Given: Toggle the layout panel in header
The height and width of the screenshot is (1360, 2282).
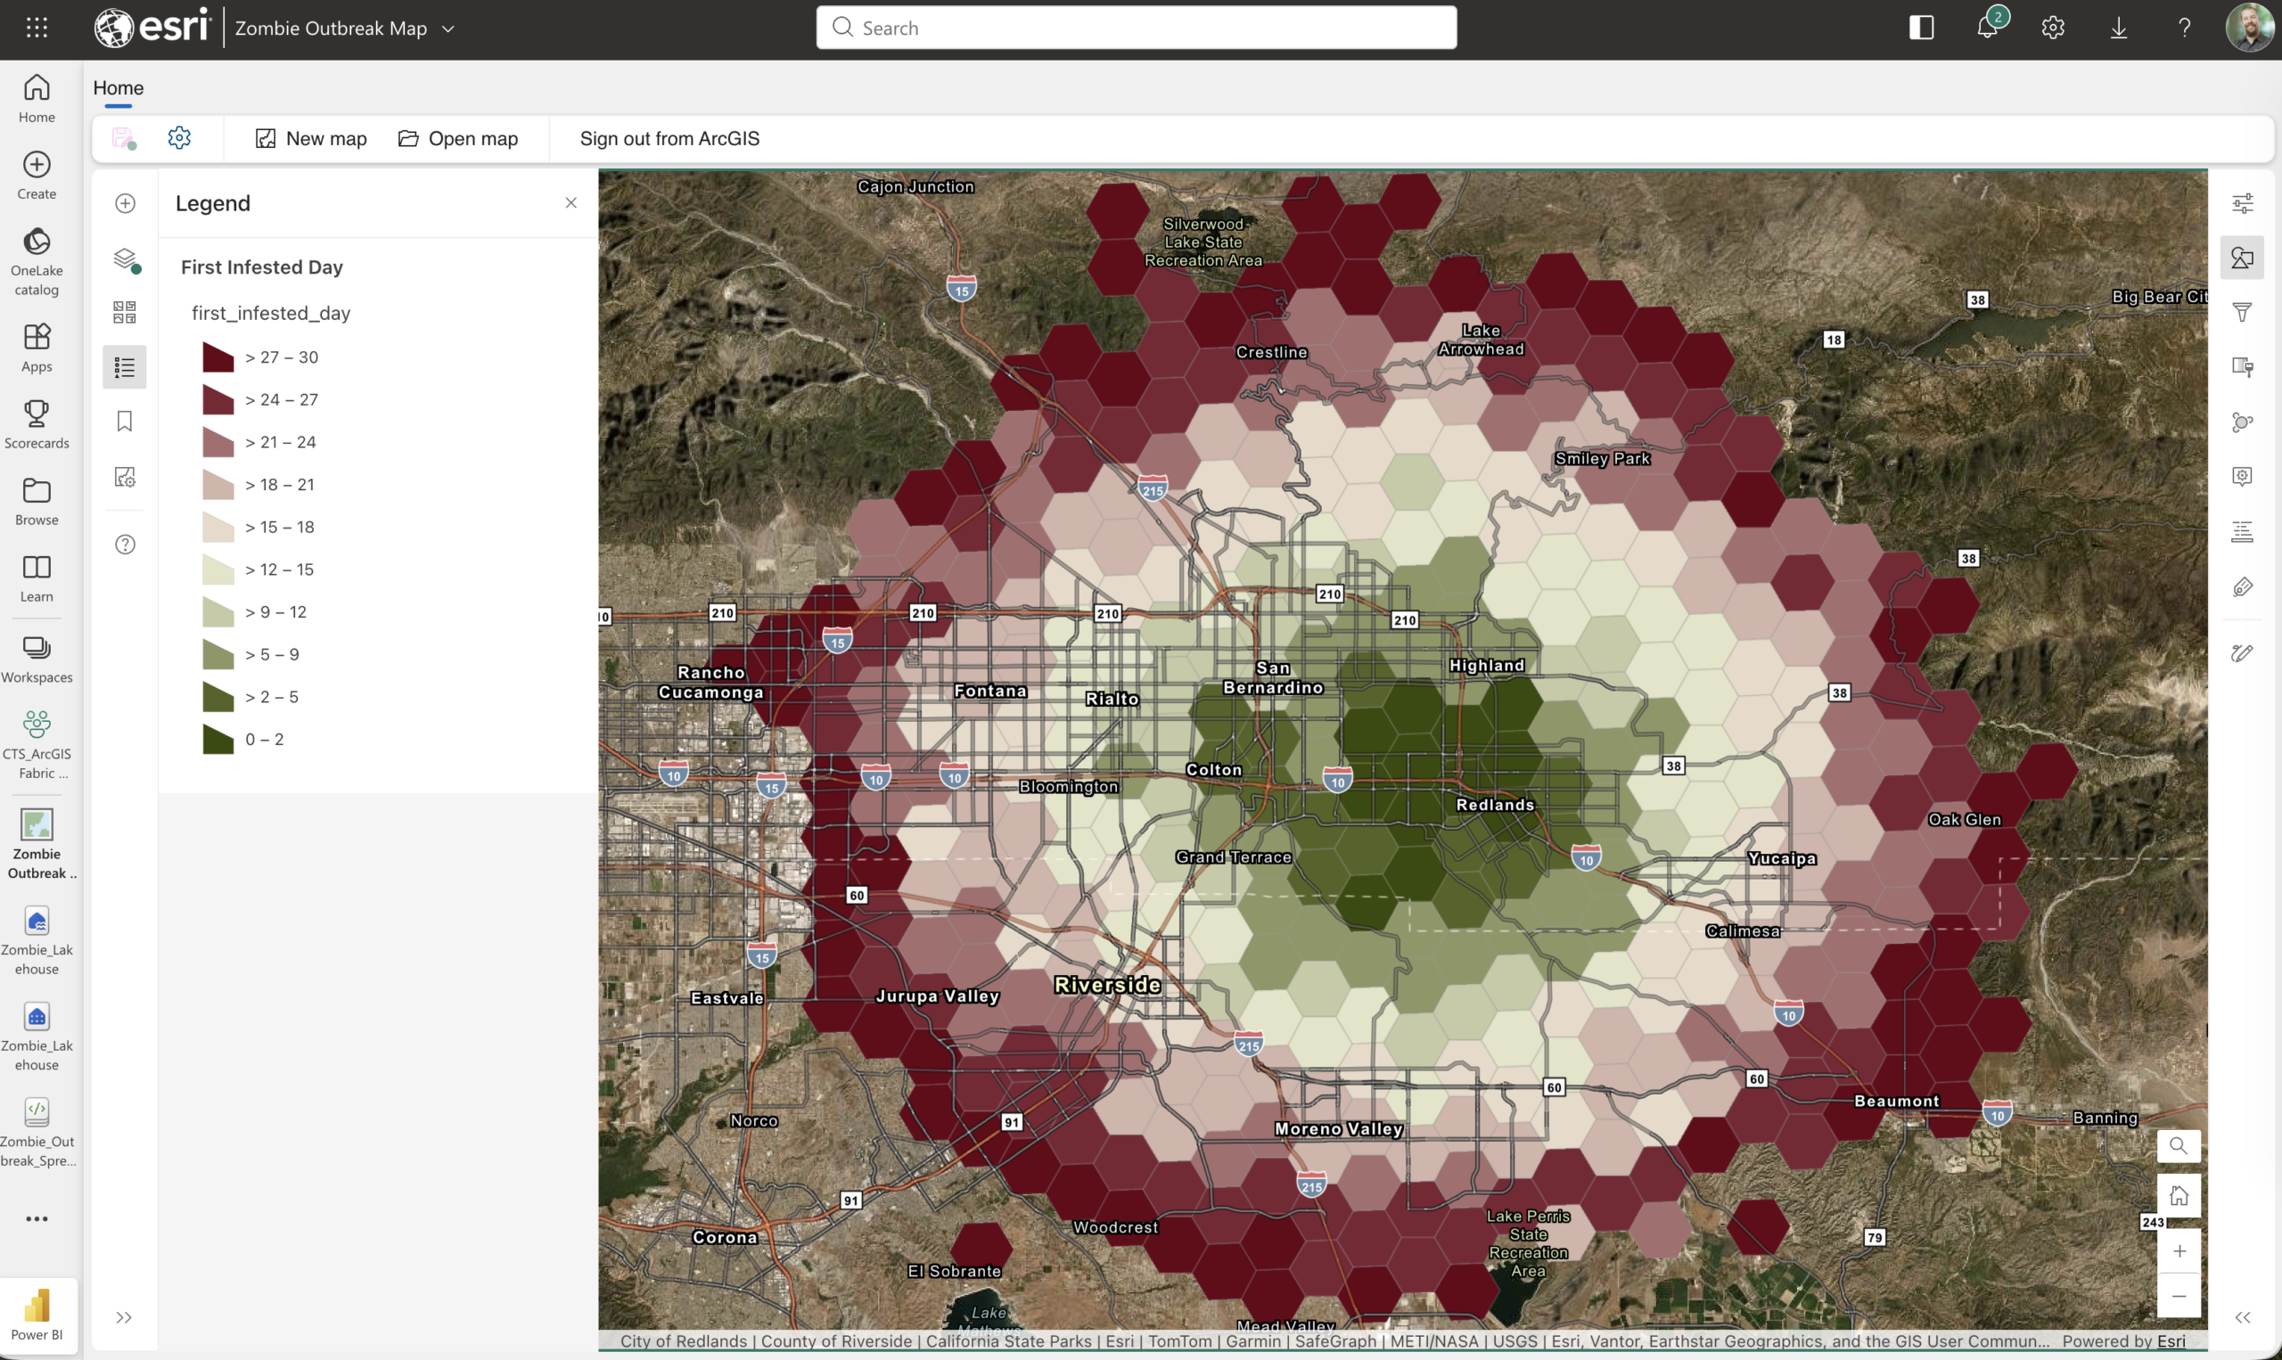Looking at the screenshot, I should [1921, 28].
